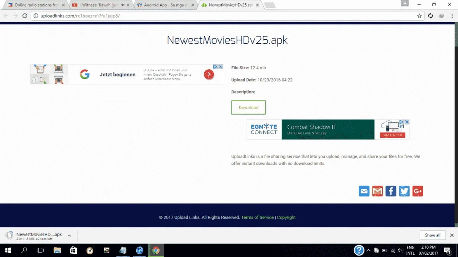View site information icon in address bar
The width and height of the screenshot is (458, 257).
36,16
